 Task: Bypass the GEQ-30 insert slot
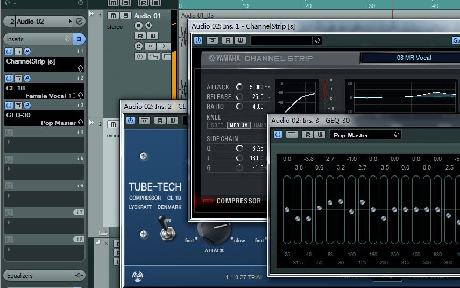pos(18,105)
